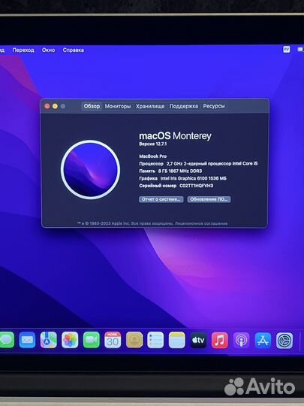Screen dimensions: 304x406
Task: Open the Поддержка tab
Action: tap(184, 106)
